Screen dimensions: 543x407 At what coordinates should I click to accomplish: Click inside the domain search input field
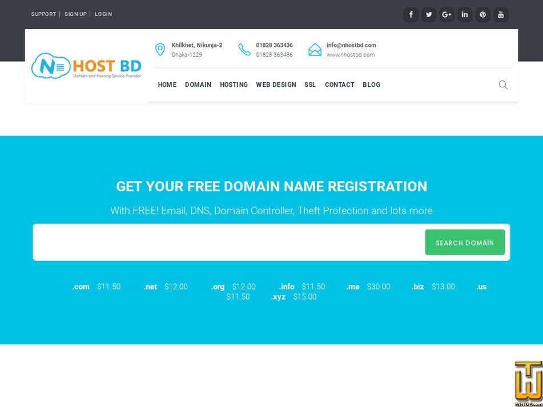click(228, 242)
